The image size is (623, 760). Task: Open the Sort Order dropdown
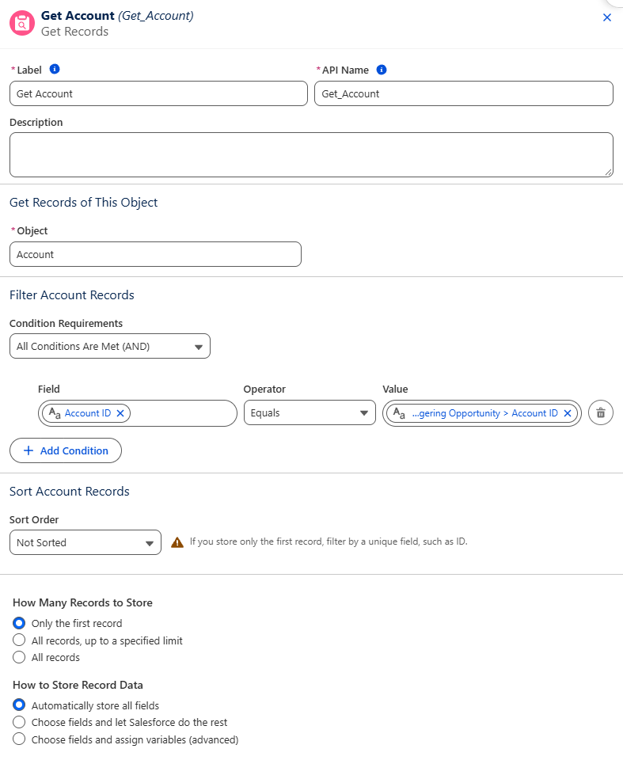coord(85,542)
